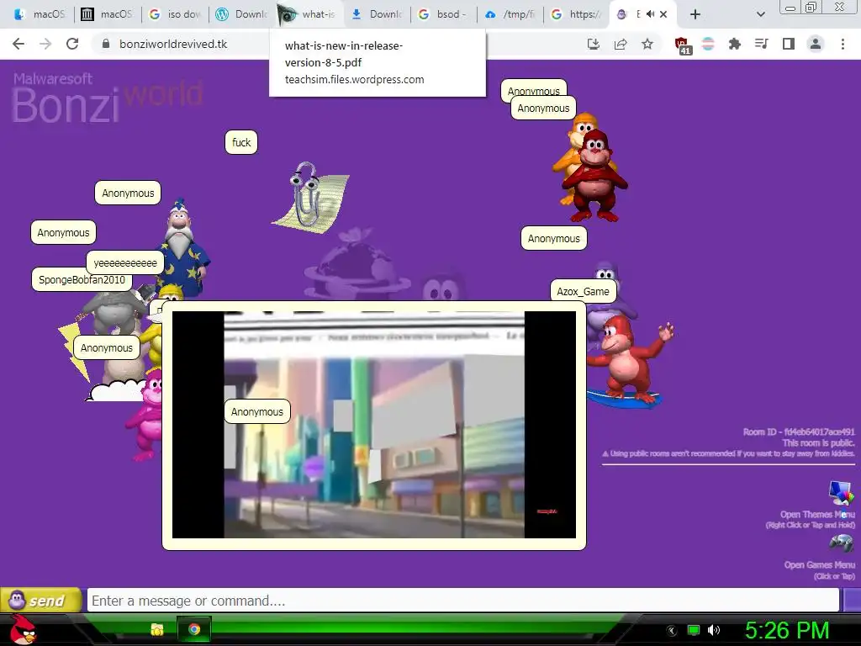
Task: Open the Chrome profile avatar
Action: click(x=816, y=44)
